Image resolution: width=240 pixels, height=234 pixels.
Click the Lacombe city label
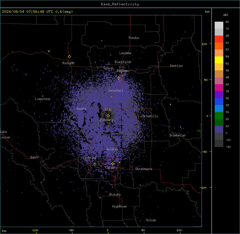tap(125, 53)
